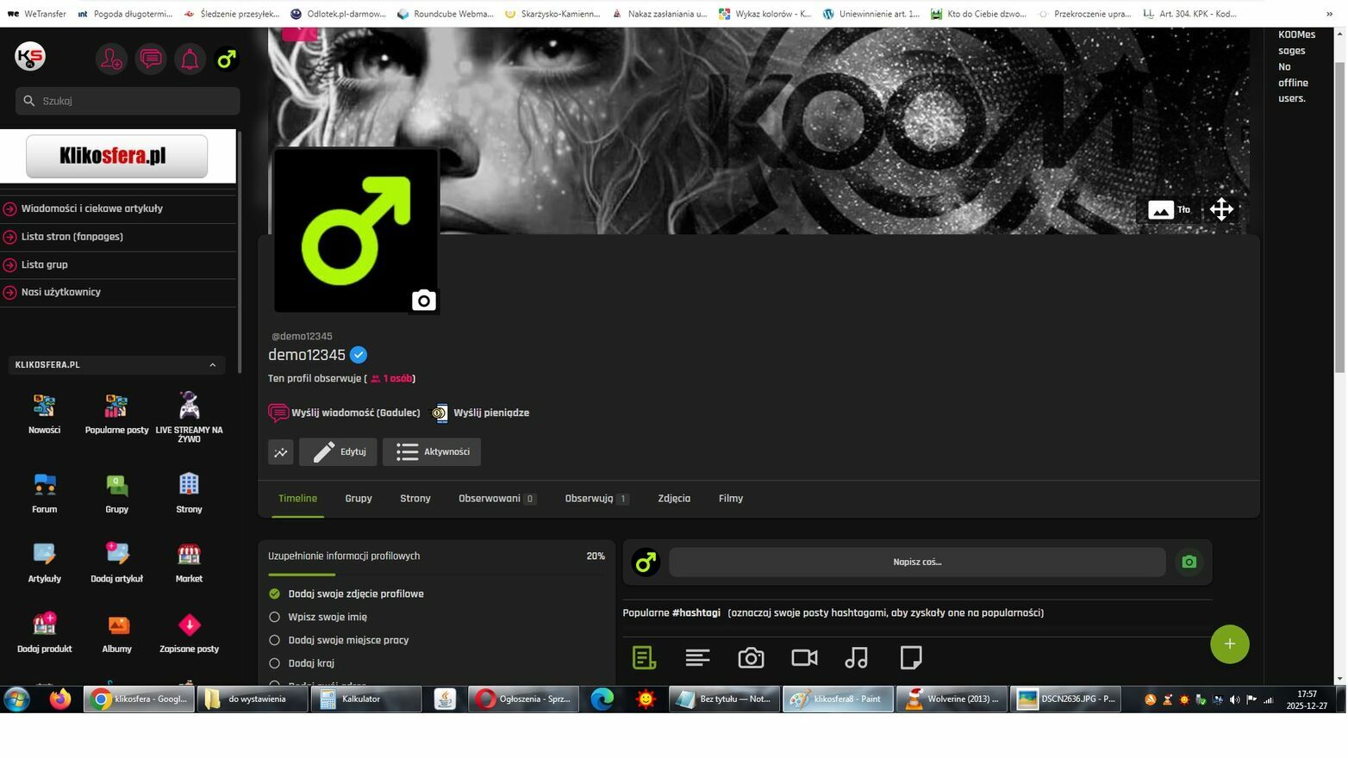This screenshot has height=758, width=1348.
Task: Select 'Wpisz swoje imię' radio option
Action: [x=275, y=618]
